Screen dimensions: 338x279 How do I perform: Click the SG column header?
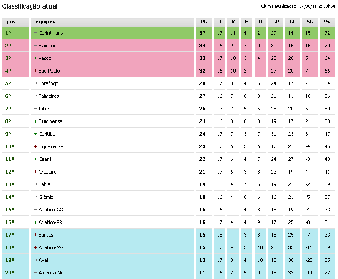pyautogui.click(x=310, y=22)
